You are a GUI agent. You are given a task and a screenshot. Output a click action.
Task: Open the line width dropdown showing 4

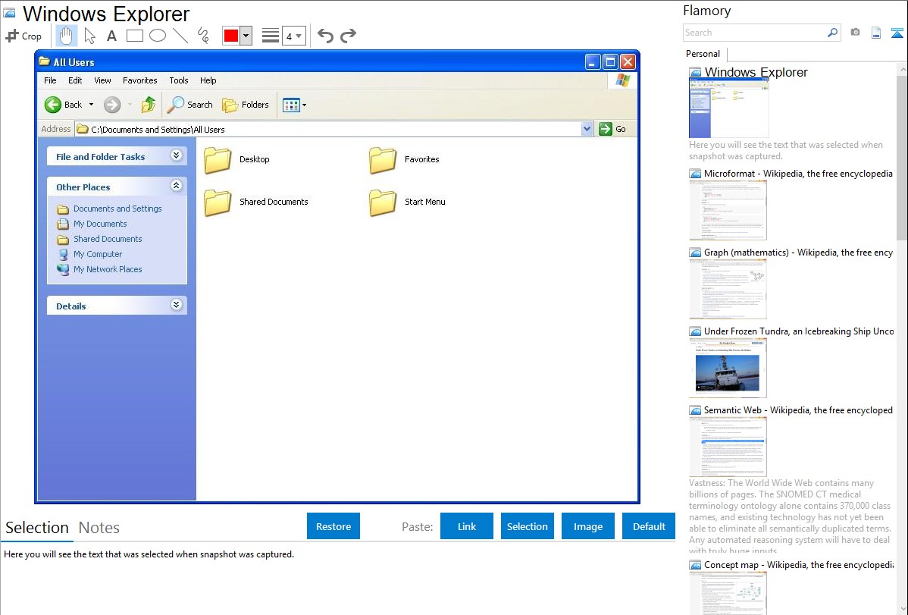point(294,36)
